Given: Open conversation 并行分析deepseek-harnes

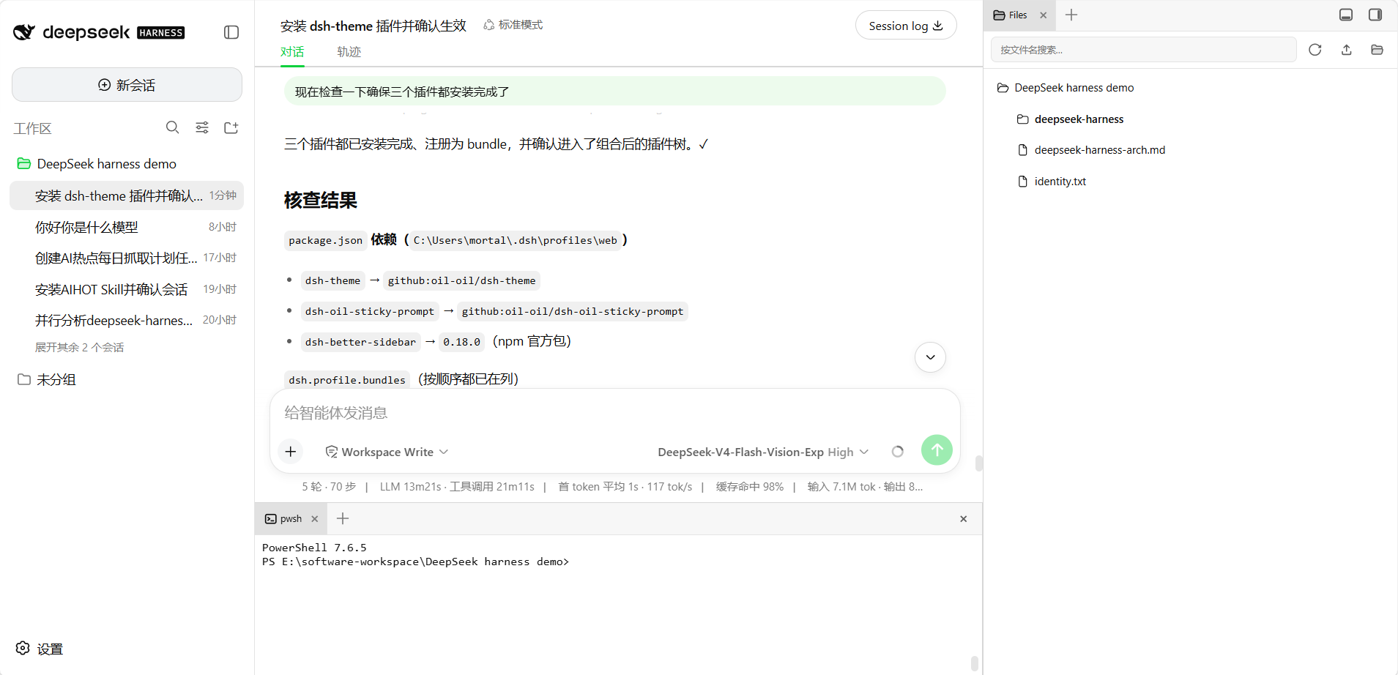Looking at the screenshot, I should pyautogui.click(x=127, y=320).
